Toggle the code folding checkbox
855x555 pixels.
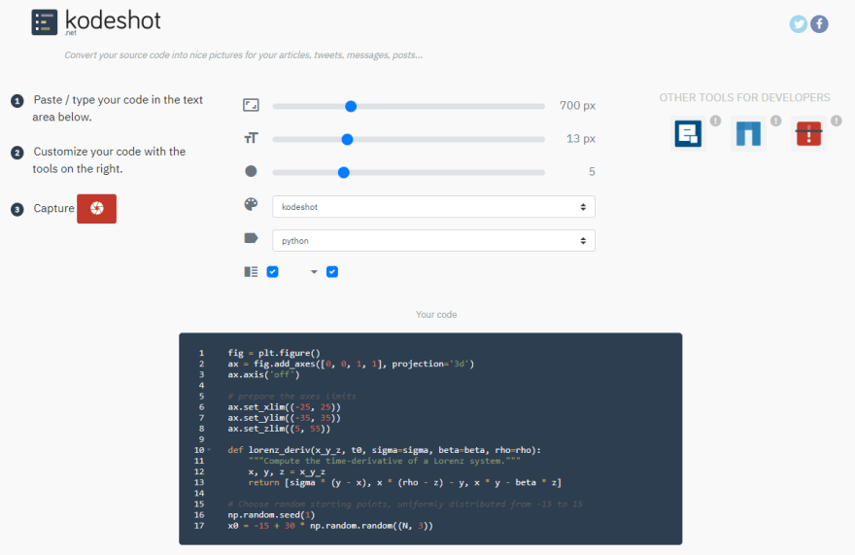332,272
